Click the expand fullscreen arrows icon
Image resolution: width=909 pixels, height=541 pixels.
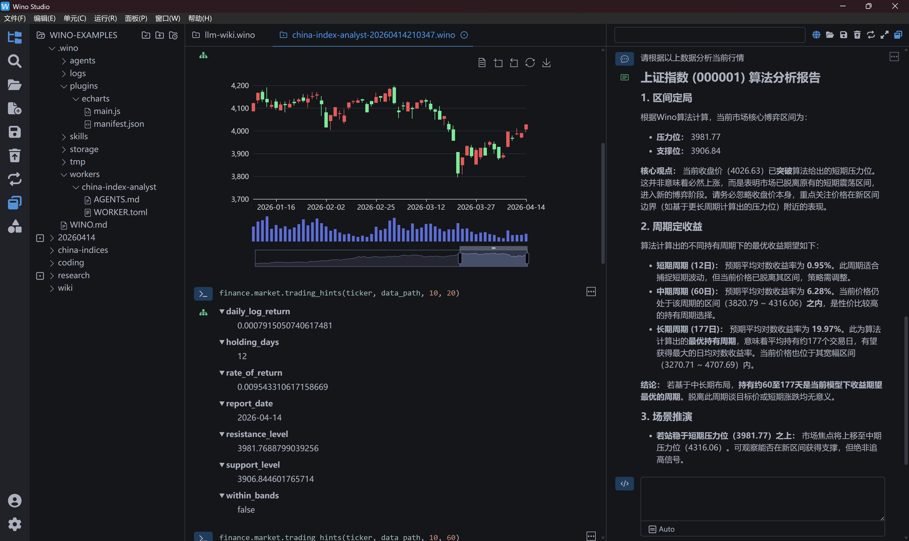pyautogui.click(x=884, y=35)
